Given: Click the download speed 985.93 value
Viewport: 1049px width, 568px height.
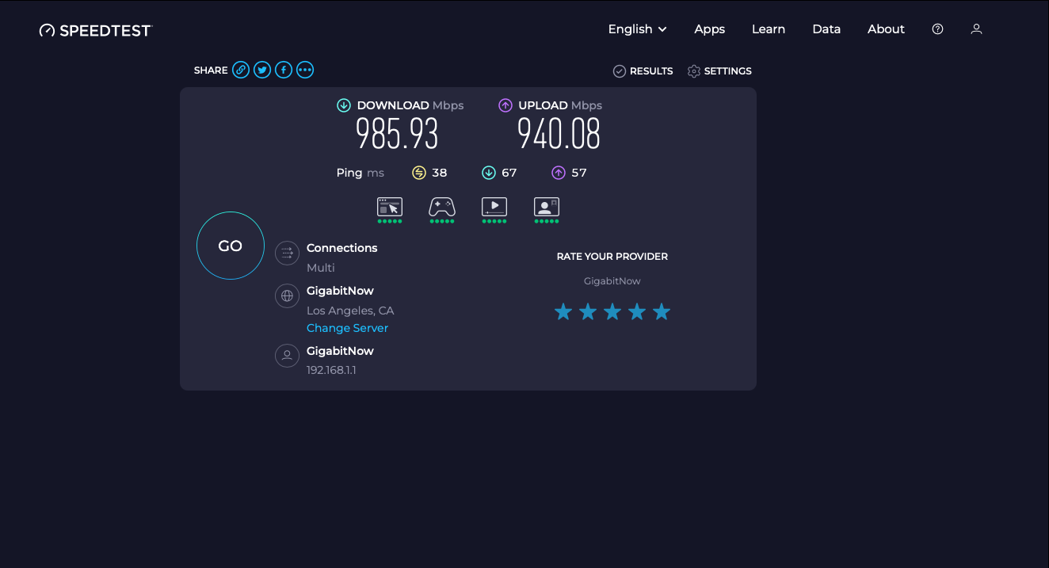Looking at the screenshot, I should (x=397, y=134).
